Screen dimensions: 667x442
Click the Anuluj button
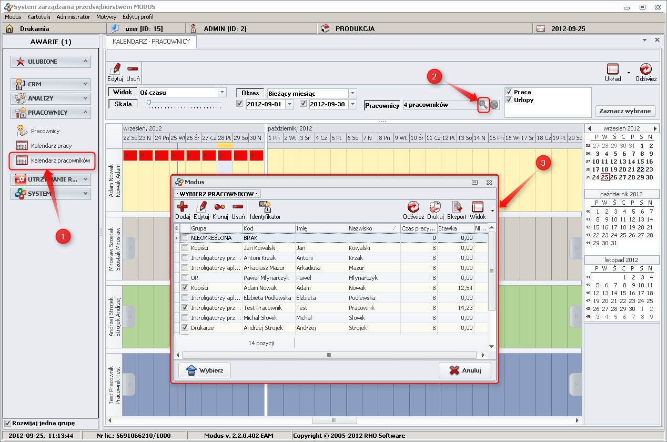pyautogui.click(x=465, y=370)
